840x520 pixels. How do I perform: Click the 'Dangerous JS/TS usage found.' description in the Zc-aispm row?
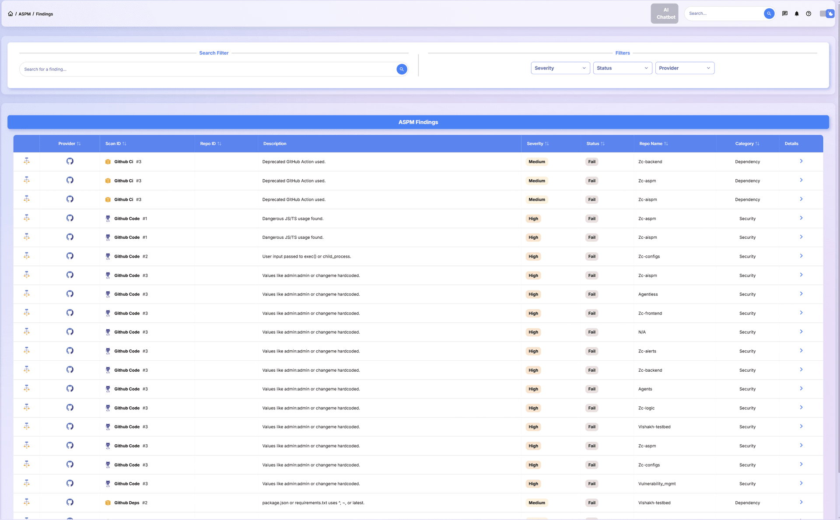293,237
